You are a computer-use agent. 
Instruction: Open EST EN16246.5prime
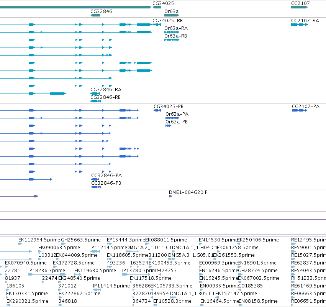pos(218,271)
